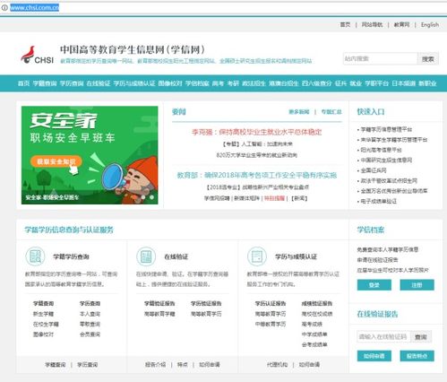Click 专题汇总 in the 要闻 header
Viewport: 447px width, 382px height.
[331, 112]
